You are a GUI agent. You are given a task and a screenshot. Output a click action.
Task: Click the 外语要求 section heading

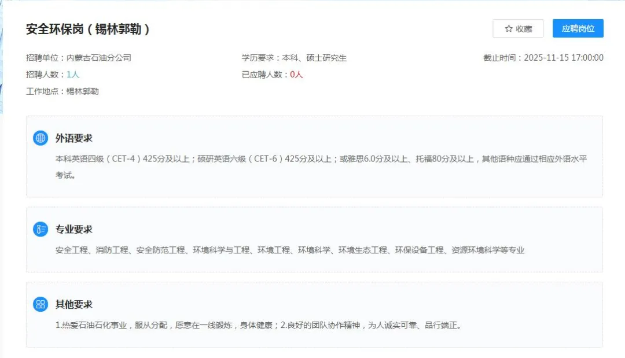(x=73, y=138)
